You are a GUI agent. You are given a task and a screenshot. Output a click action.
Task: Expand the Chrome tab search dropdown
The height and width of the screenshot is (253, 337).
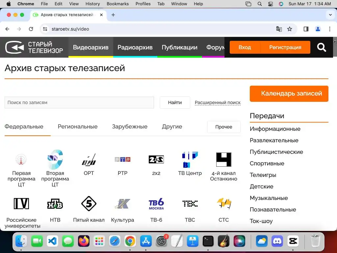point(330,15)
